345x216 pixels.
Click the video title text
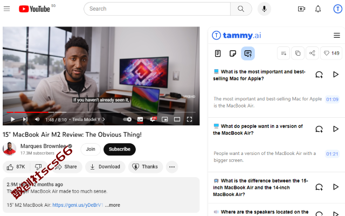(72, 134)
